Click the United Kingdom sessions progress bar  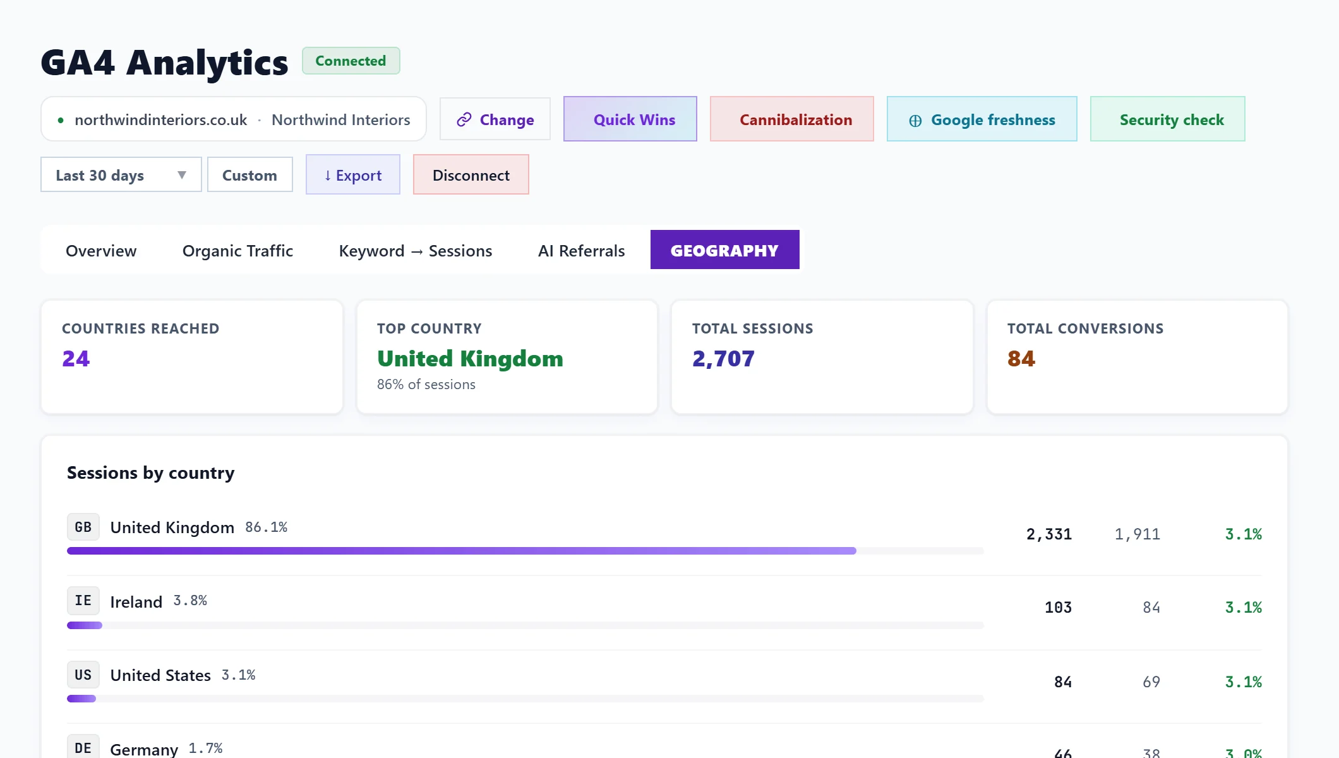(525, 551)
